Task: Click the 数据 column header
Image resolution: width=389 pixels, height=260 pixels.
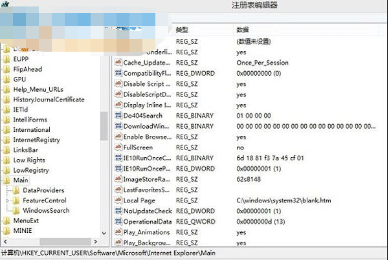Action: pos(242,30)
